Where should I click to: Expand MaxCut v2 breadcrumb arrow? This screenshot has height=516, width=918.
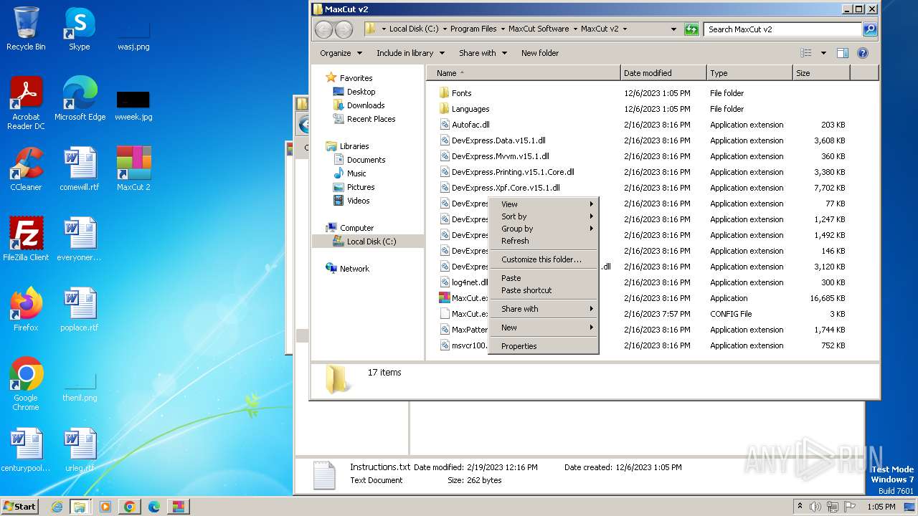coord(625,29)
